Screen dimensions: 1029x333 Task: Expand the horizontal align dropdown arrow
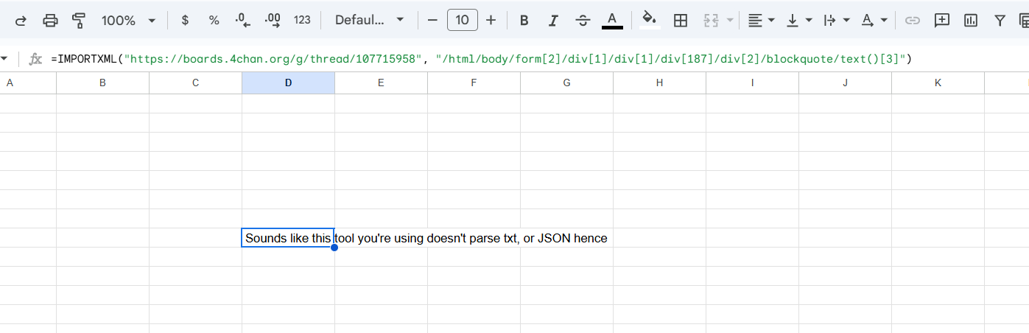pyautogui.click(x=771, y=20)
